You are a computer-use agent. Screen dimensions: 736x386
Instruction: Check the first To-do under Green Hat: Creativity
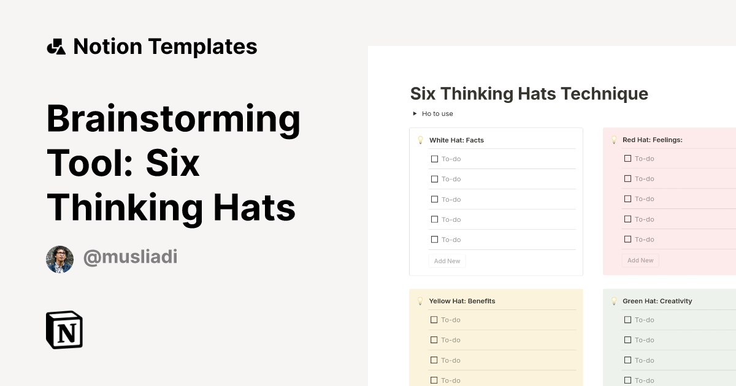tap(627, 319)
